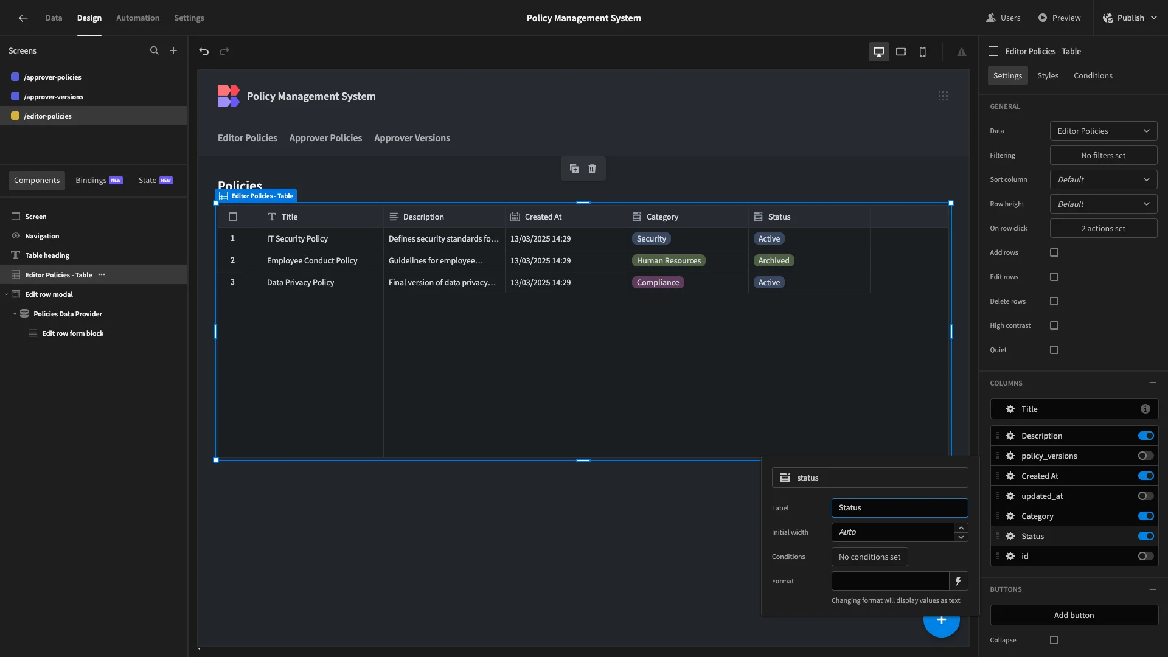Click the blue floating plus button
The image size is (1168, 657).
(x=942, y=620)
